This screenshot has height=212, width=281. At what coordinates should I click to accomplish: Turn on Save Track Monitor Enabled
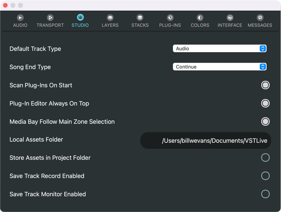click(x=265, y=194)
